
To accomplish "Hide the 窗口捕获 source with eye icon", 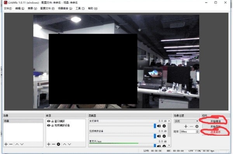I will [x=49, y=121].
